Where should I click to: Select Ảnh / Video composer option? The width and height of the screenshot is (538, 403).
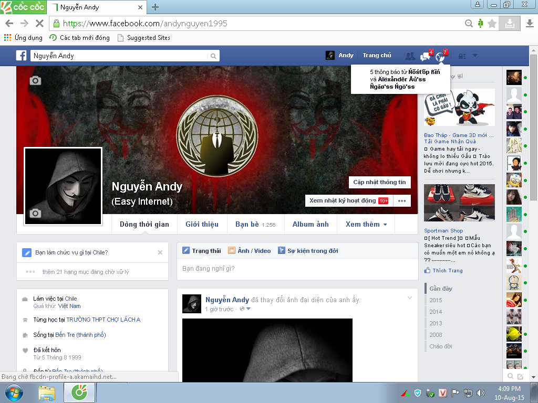(x=250, y=251)
